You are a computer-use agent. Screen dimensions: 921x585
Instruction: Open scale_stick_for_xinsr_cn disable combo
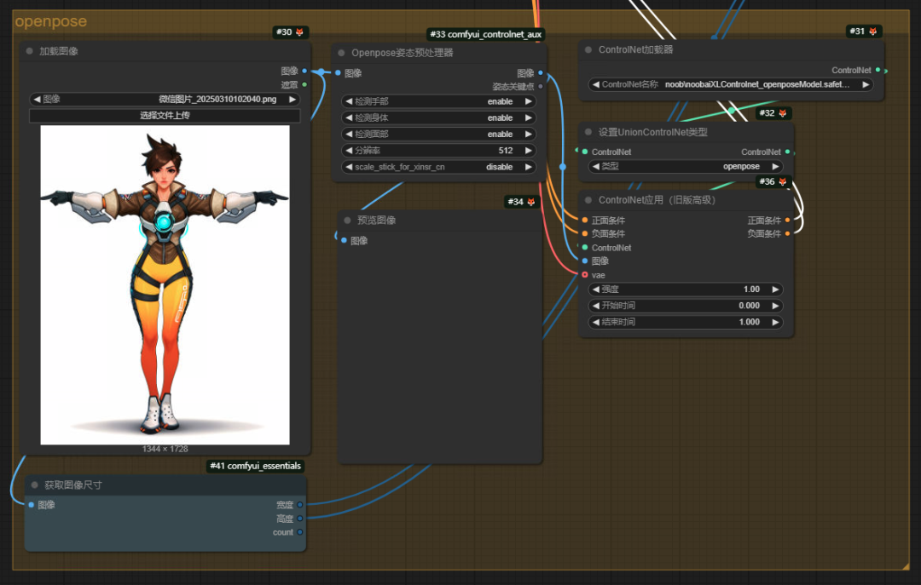coord(439,167)
